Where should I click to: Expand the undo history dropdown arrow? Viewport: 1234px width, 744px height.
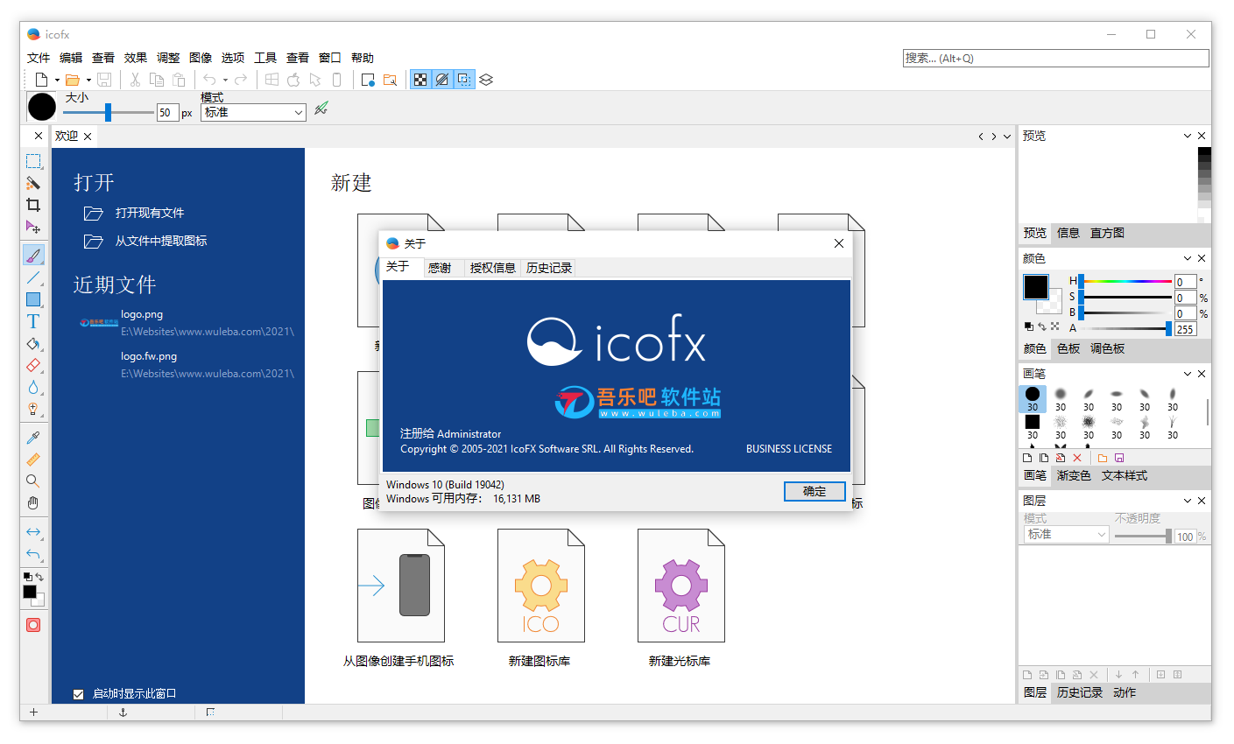(x=225, y=81)
